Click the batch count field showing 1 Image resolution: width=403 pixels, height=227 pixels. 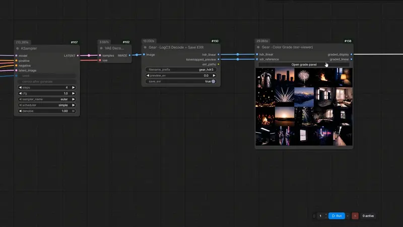[x=320, y=216]
